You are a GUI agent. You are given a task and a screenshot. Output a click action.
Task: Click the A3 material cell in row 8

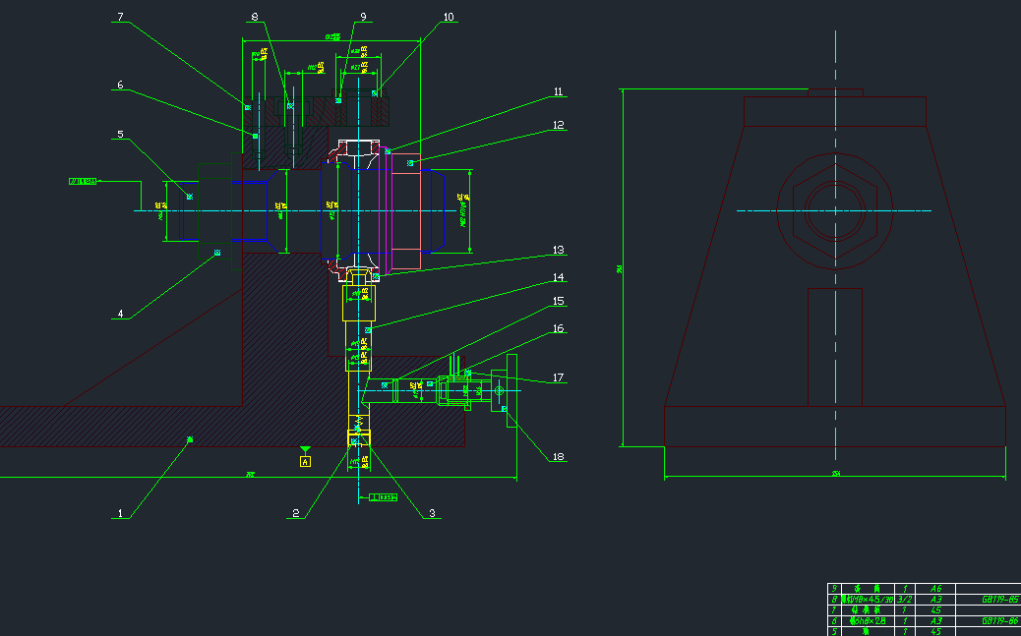[x=935, y=600]
